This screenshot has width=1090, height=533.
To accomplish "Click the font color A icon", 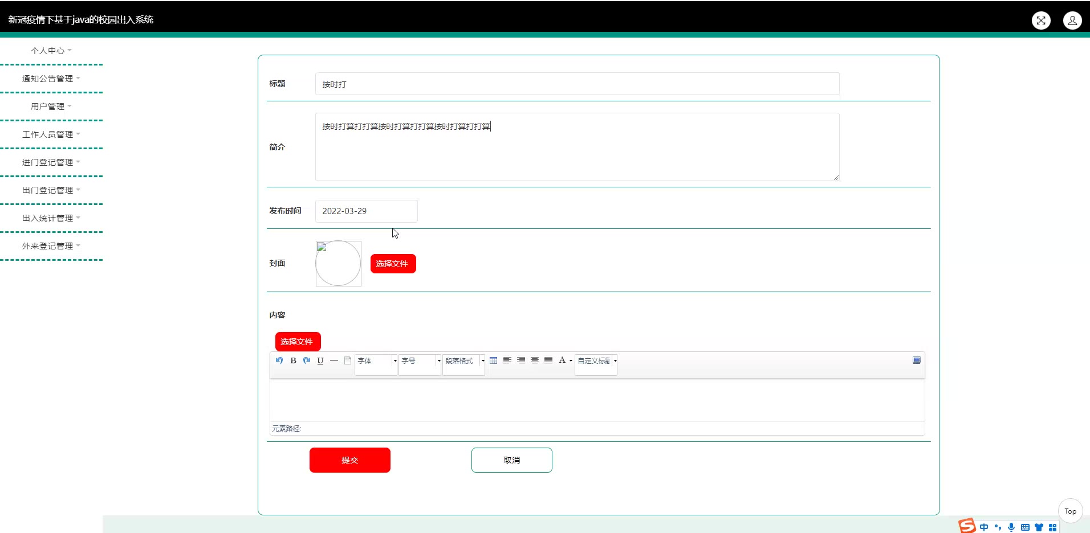I will coord(562,360).
